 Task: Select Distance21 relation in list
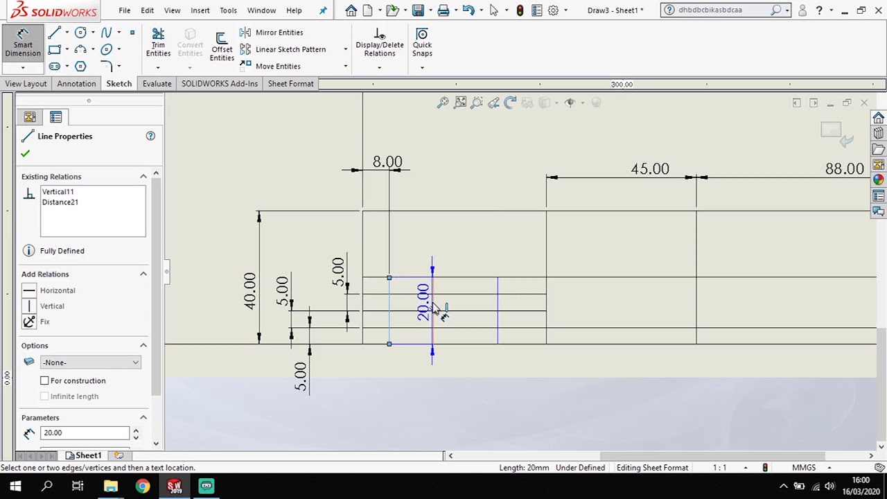click(x=60, y=202)
